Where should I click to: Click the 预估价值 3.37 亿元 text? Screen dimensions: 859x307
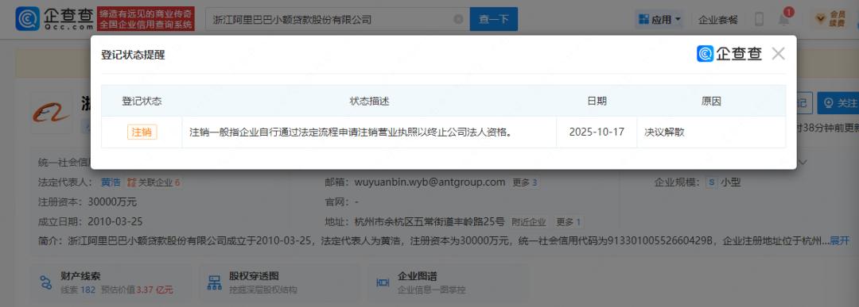137,290
